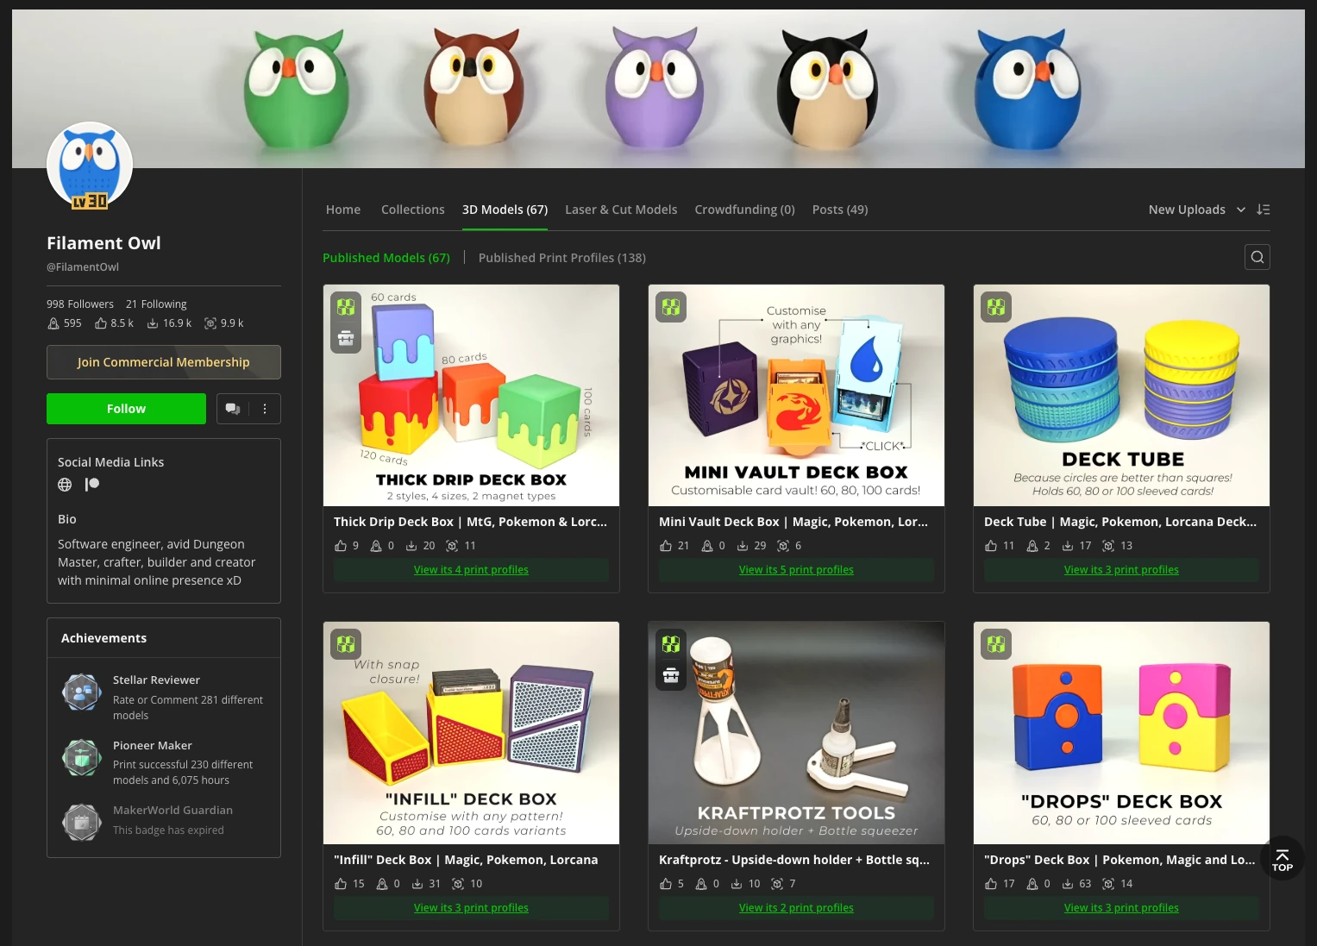
Task: Click the Pioneer Maker achievement badge icon
Action: point(82,757)
